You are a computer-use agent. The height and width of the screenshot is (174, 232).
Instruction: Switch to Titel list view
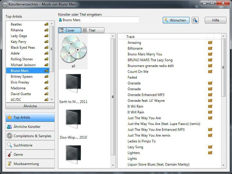tap(93, 30)
